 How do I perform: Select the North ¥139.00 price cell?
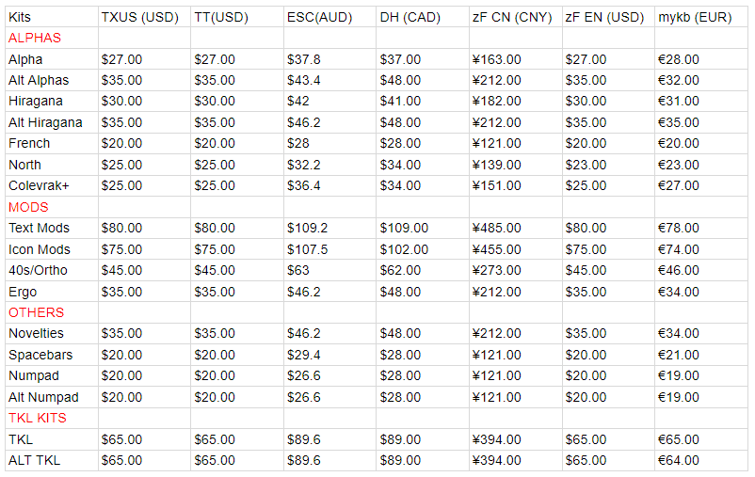click(x=496, y=165)
